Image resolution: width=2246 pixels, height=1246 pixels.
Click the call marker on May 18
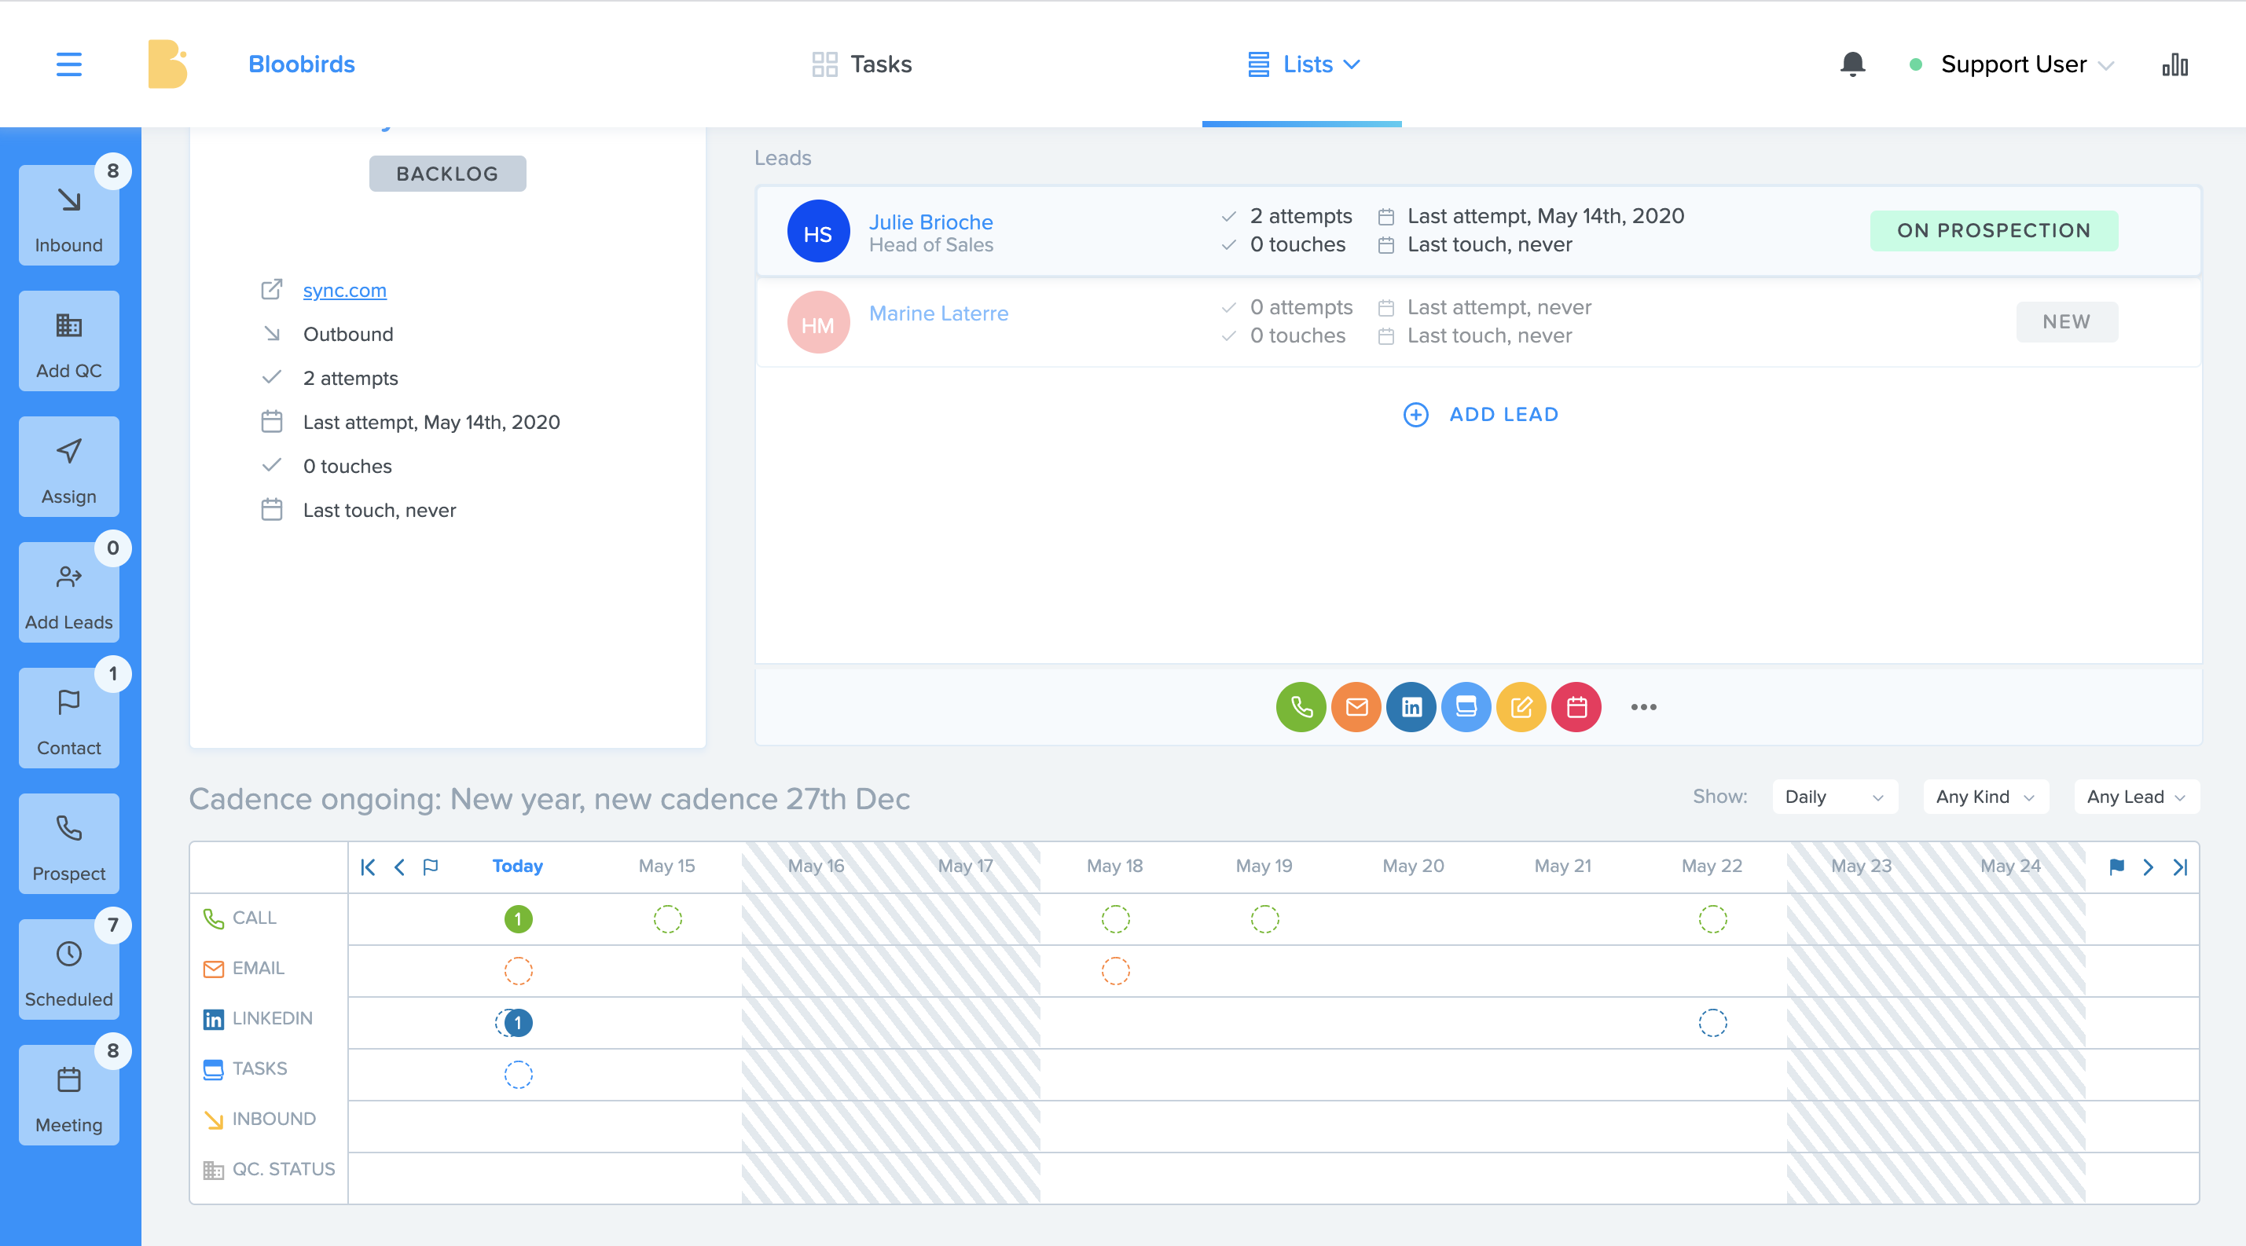(1115, 918)
